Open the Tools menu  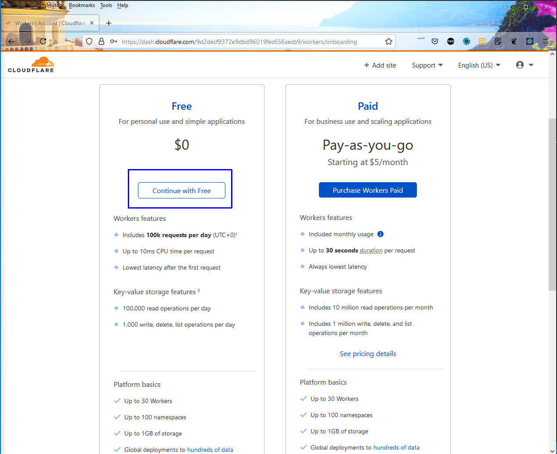[x=106, y=5]
